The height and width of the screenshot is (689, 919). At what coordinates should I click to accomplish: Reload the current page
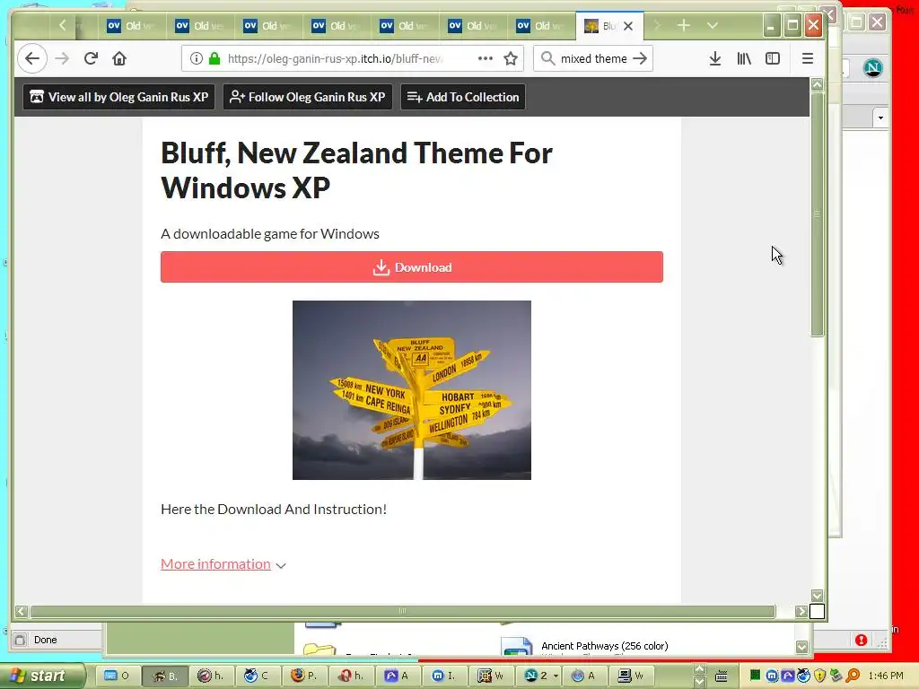(x=91, y=58)
